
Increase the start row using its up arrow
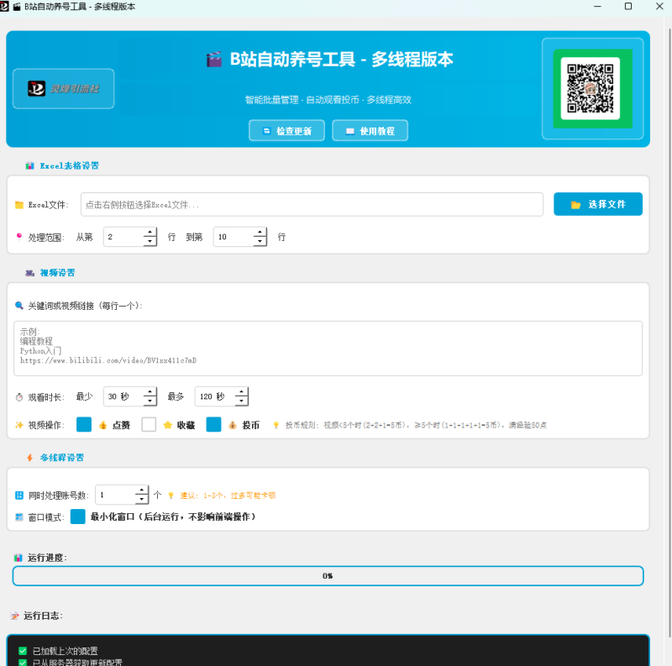149,233
